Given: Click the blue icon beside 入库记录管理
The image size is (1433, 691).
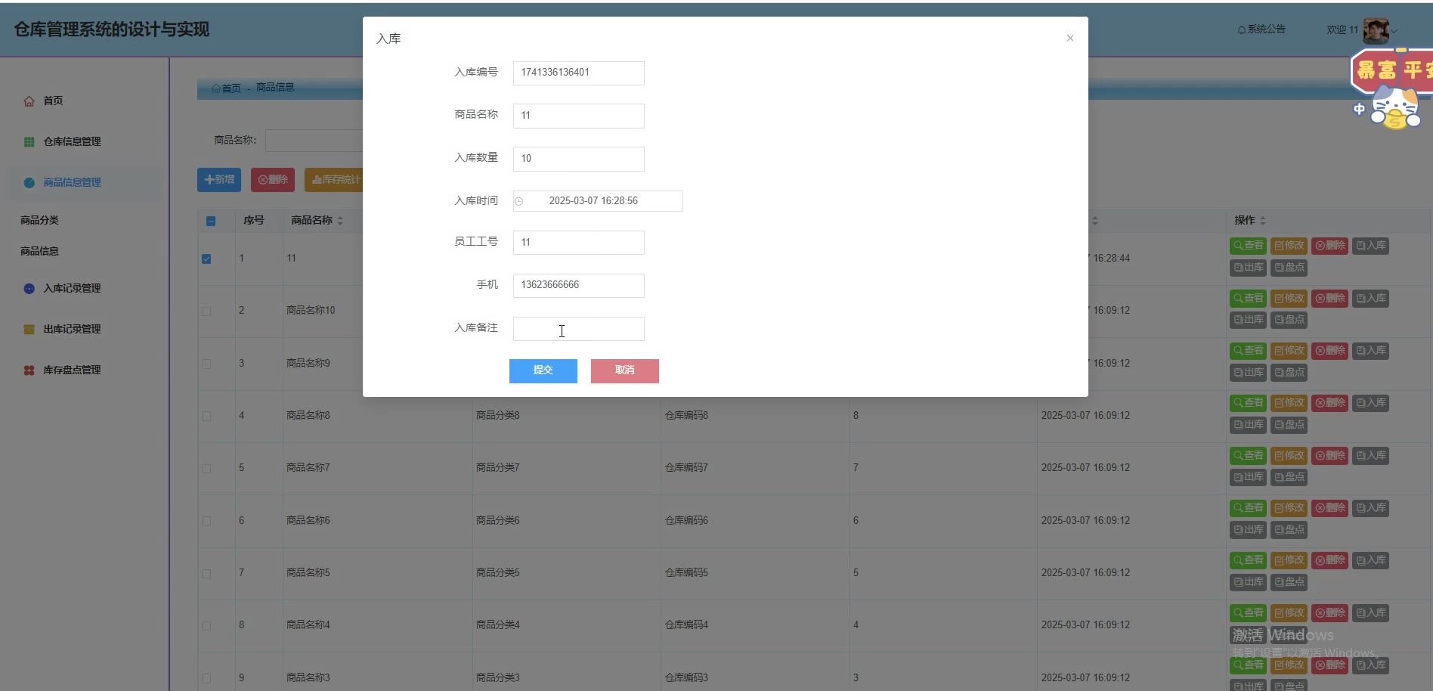Looking at the screenshot, I should 29,289.
